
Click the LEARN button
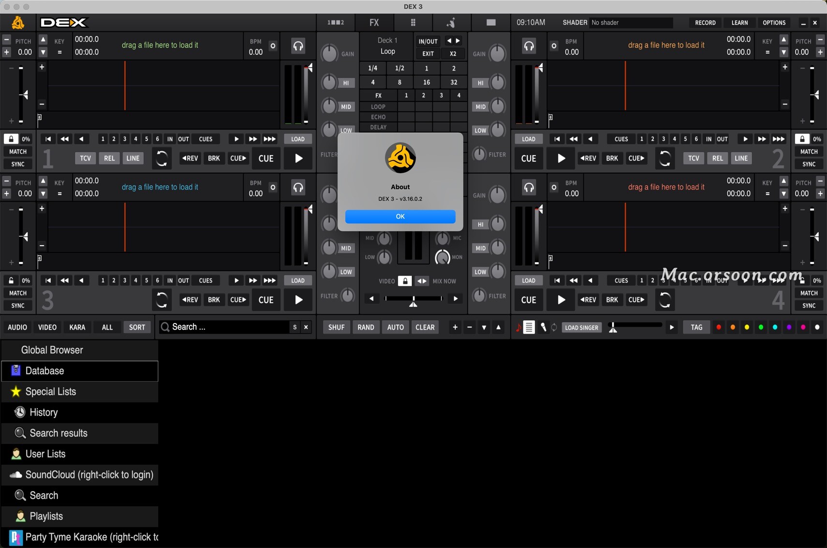point(739,23)
